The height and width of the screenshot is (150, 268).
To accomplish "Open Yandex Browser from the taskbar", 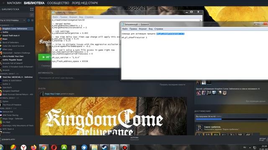I will pos(23,147).
